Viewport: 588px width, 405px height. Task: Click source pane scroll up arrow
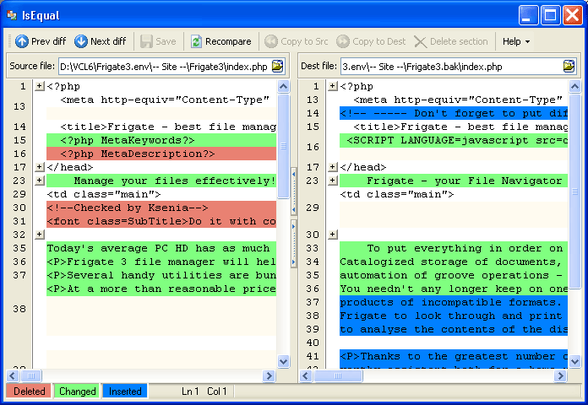284,87
